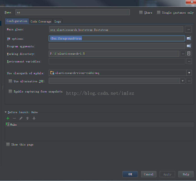Collapse the Before launch section
The width and height of the screenshot is (196, 181).
[5, 112]
